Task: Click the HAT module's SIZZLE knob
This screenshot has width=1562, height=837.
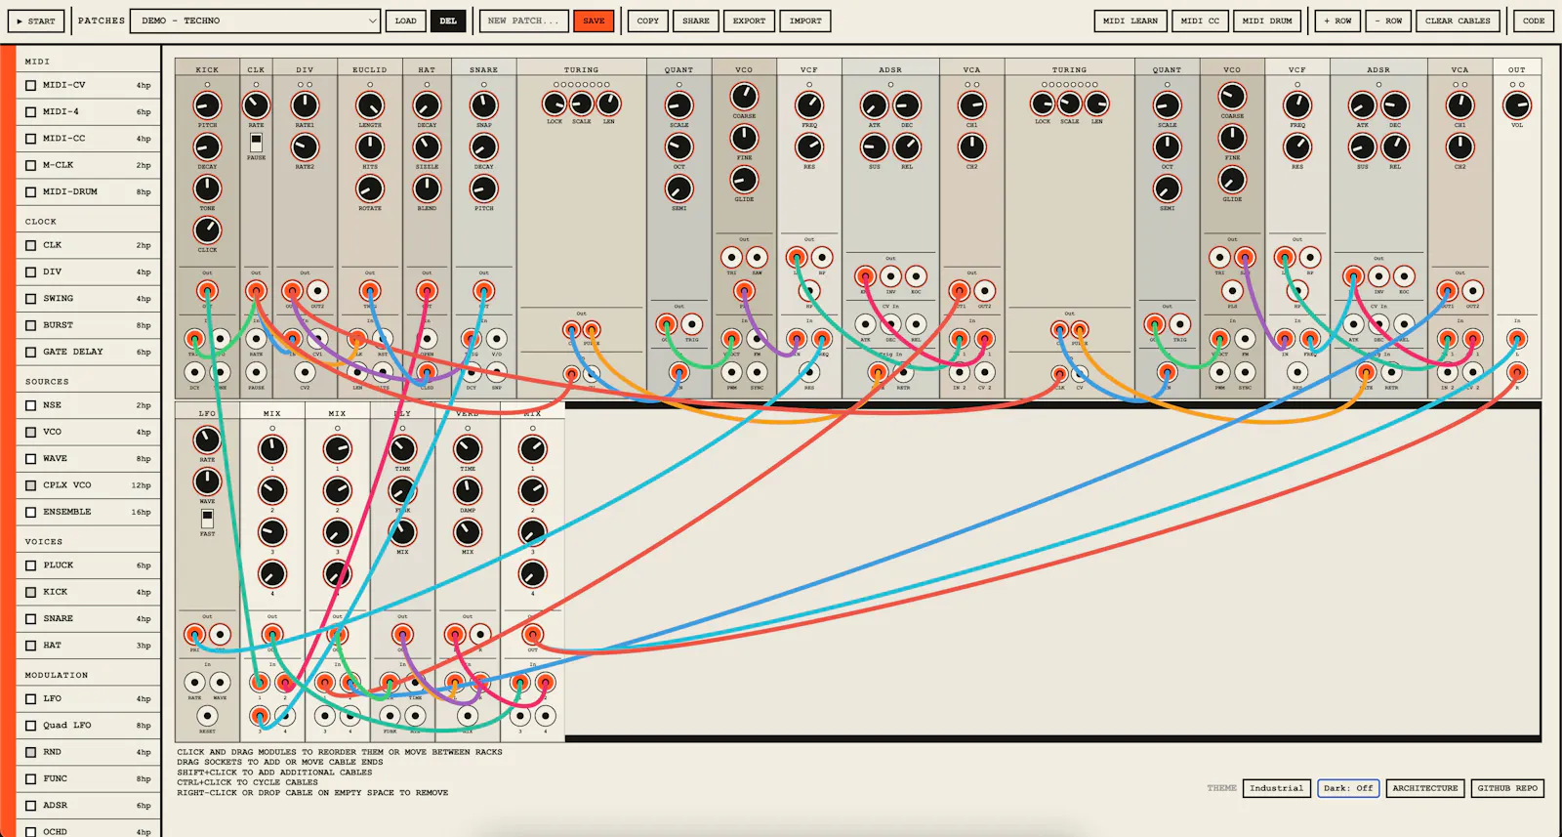Action: coord(427,146)
